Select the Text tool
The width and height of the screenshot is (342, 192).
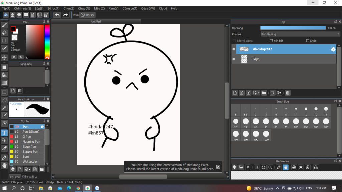click(4, 133)
